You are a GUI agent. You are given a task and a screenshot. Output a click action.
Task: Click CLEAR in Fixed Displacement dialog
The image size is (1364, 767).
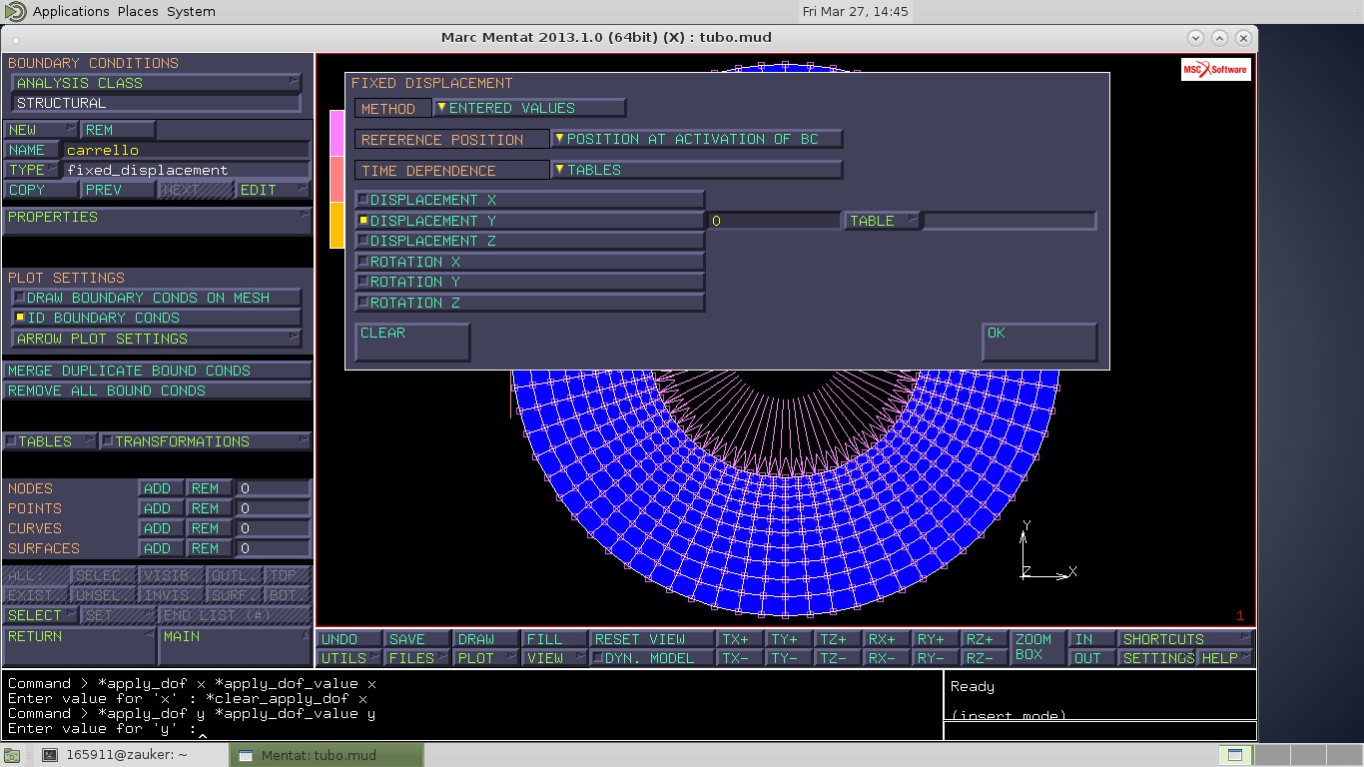coord(412,342)
